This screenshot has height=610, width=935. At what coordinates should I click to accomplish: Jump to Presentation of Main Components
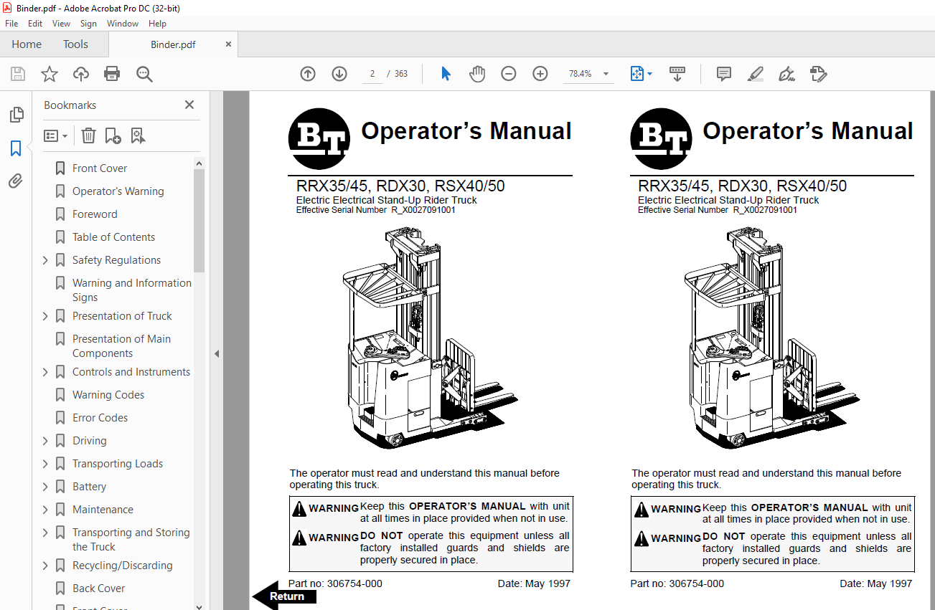pos(121,346)
